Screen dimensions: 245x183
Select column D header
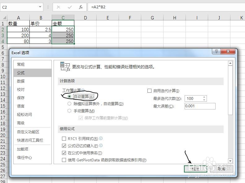coord(85,18)
